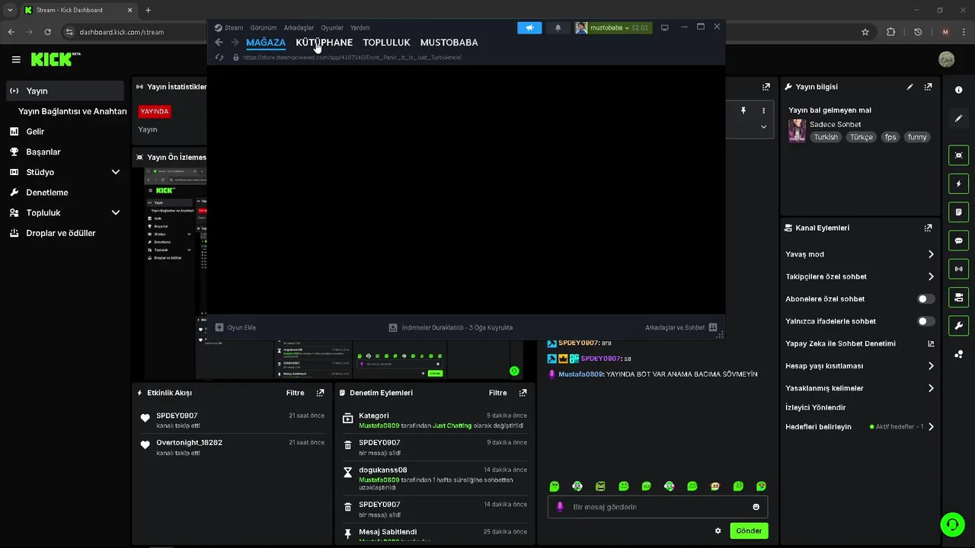
Task: Click the Sadece Sohbet category thumbnail
Action: coord(797,130)
